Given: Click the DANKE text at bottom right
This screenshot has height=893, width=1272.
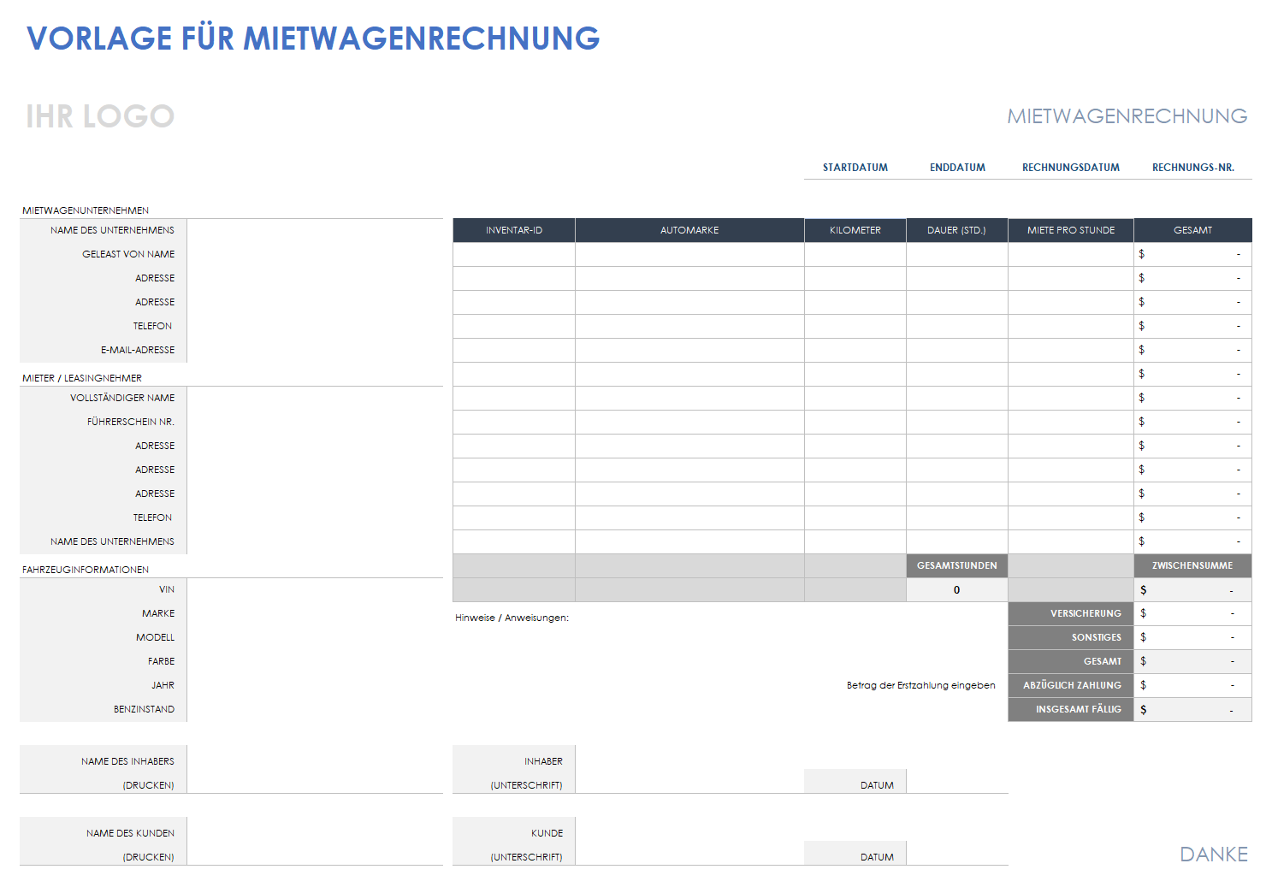Looking at the screenshot, I should coord(1214,855).
